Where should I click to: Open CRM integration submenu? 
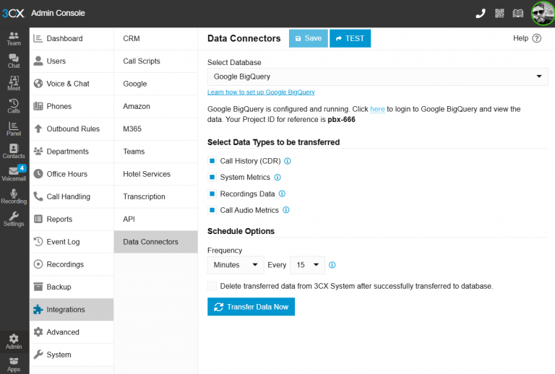pos(156,38)
